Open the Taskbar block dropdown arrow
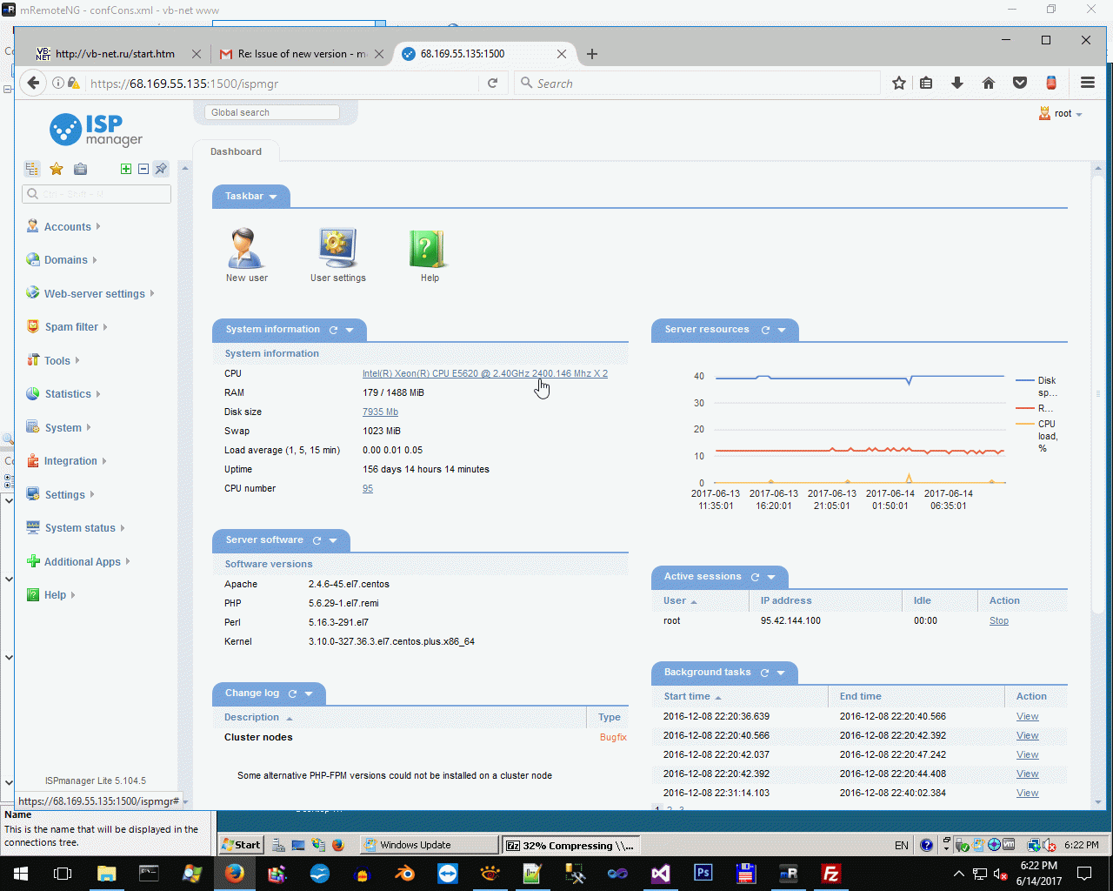 [x=273, y=197]
